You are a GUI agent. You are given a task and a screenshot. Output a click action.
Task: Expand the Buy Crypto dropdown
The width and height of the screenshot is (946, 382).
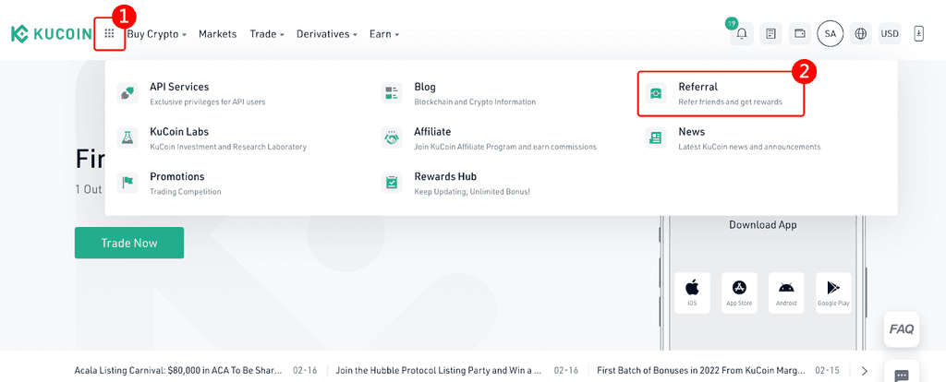[156, 34]
